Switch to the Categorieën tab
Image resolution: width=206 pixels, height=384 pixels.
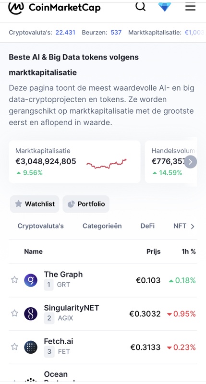pyautogui.click(x=102, y=226)
